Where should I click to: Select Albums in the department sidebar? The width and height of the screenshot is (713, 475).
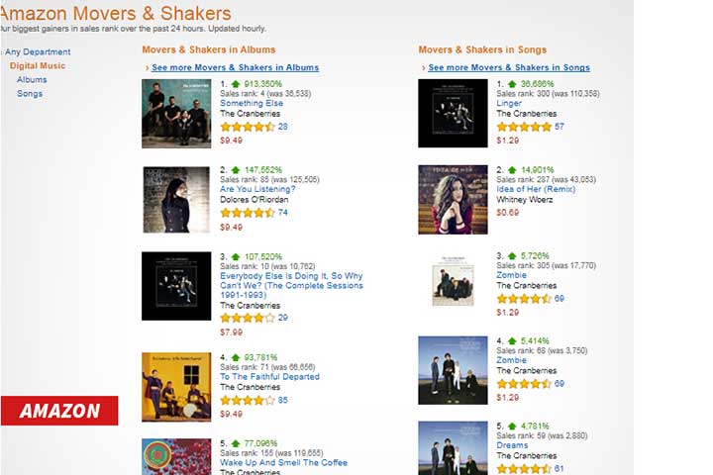(32, 79)
